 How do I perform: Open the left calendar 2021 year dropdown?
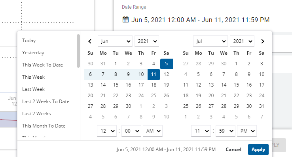pyautogui.click(x=147, y=41)
